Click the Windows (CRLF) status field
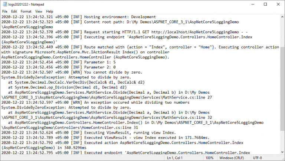This screenshot has height=161, width=285. coord(232,158)
